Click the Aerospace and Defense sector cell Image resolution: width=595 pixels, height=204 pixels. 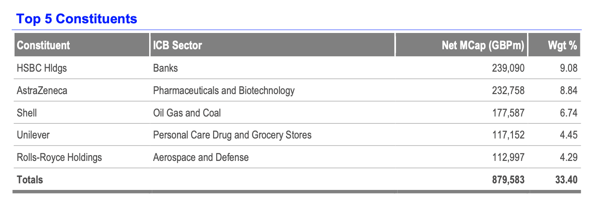(x=201, y=157)
